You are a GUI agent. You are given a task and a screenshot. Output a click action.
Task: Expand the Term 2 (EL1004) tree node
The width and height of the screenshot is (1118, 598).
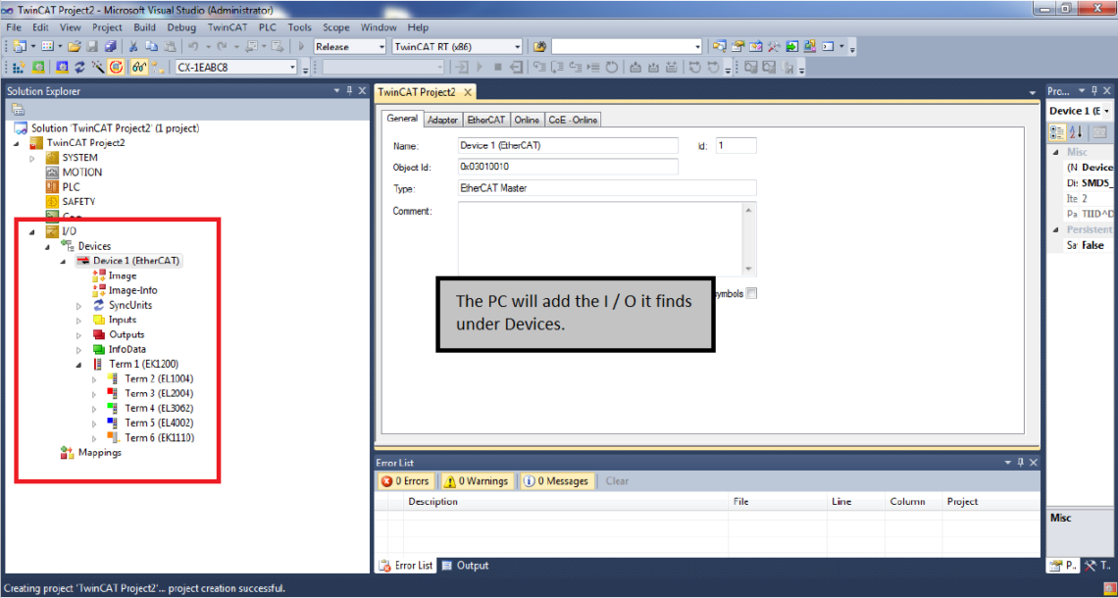tap(95, 379)
